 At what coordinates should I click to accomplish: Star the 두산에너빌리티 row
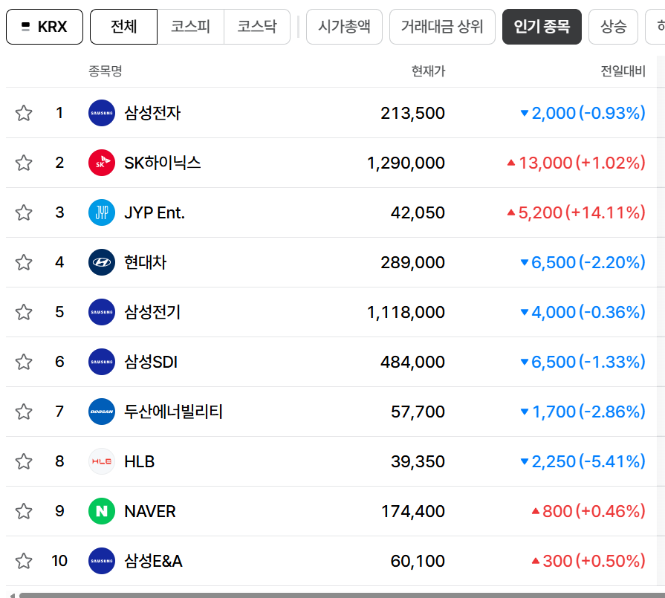coord(24,412)
